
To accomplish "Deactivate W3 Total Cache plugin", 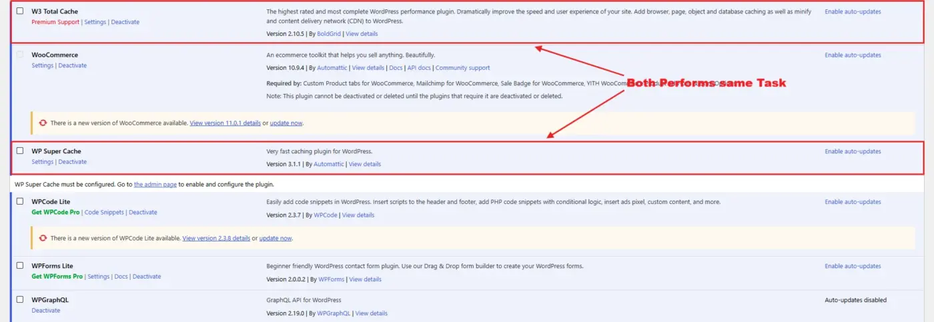I will (x=125, y=22).
